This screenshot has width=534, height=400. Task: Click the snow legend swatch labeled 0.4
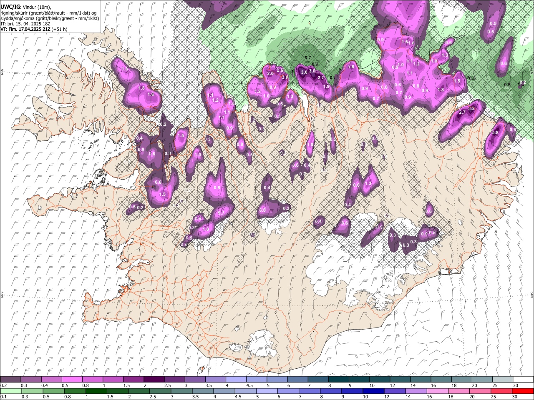click(x=52, y=380)
